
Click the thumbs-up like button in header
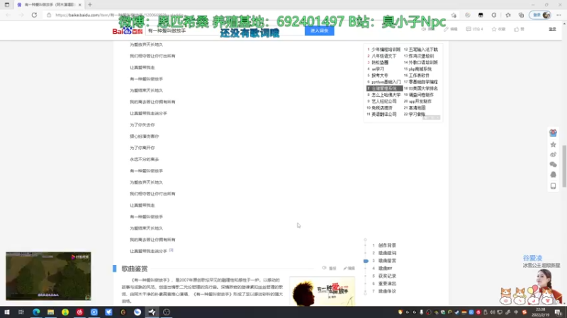point(519,29)
